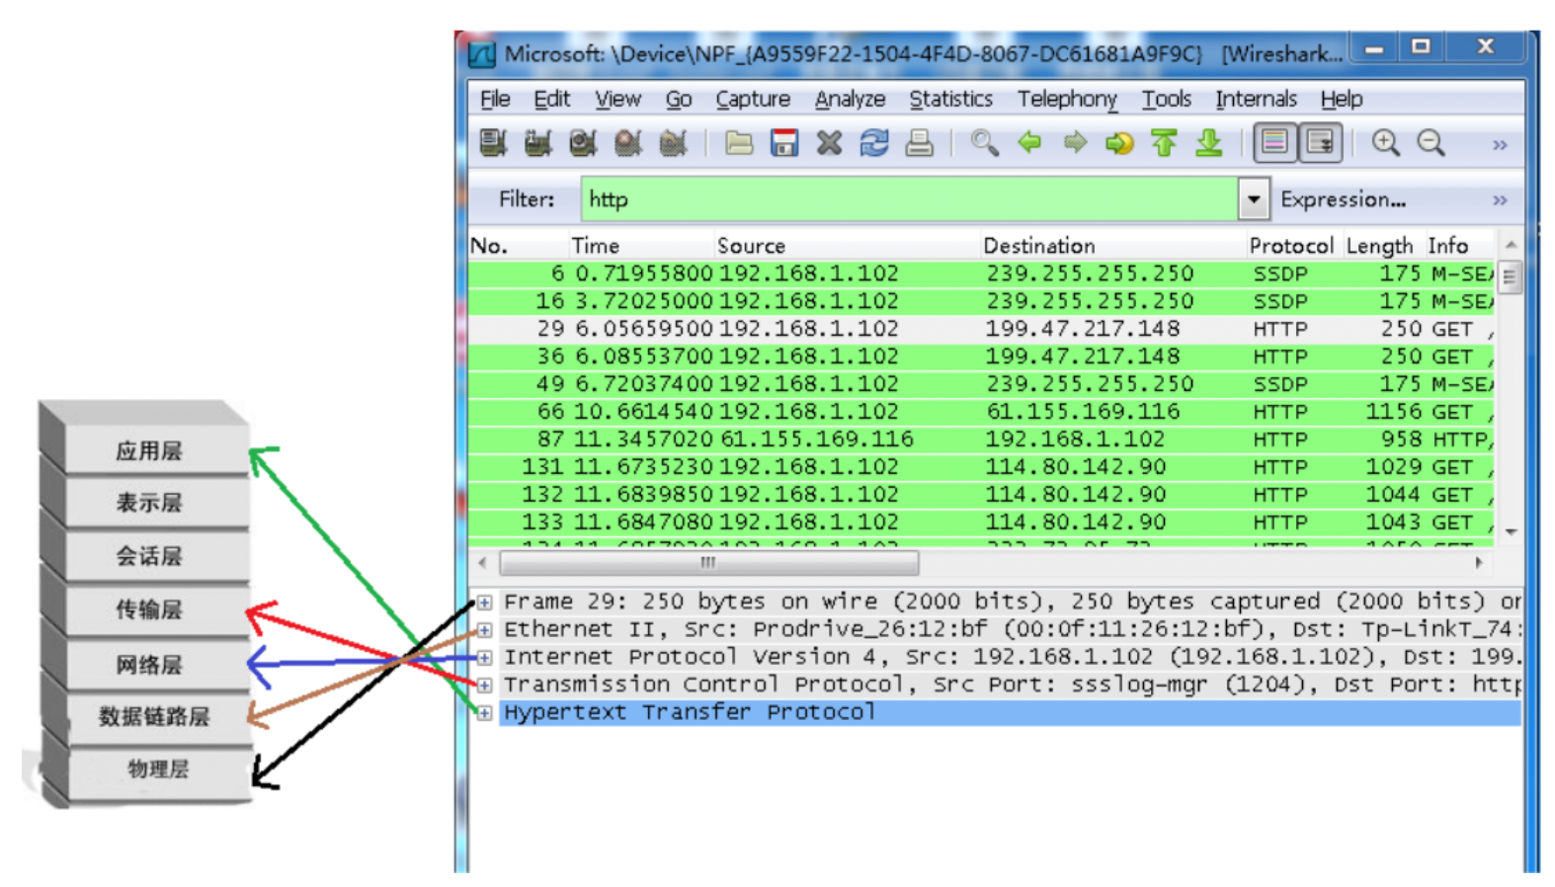The width and height of the screenshot is (1555, 887).
Task: Go forward in packet history arrow
Action: tap(1075, 143)
